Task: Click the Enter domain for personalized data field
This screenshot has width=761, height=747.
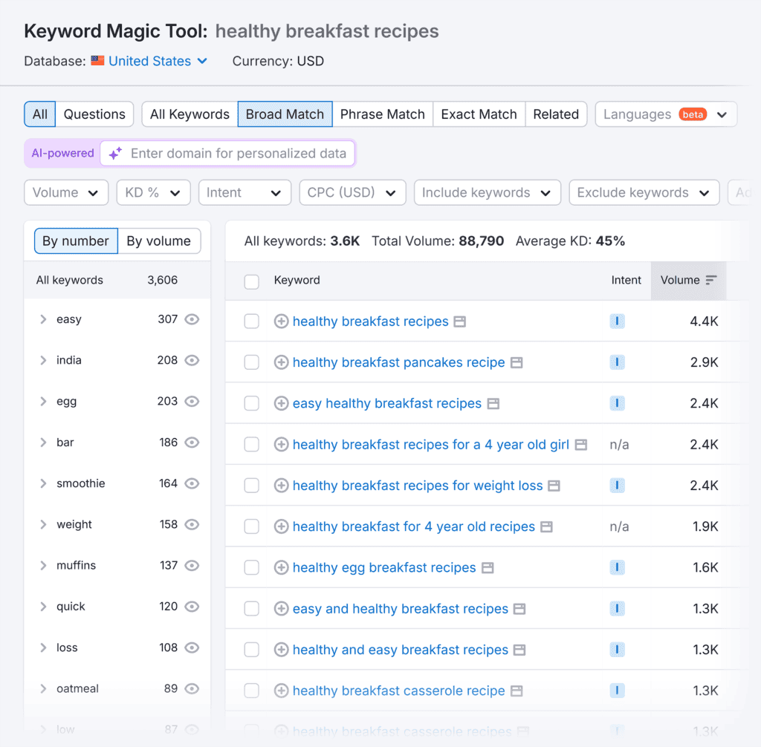Action: point(238,154)
